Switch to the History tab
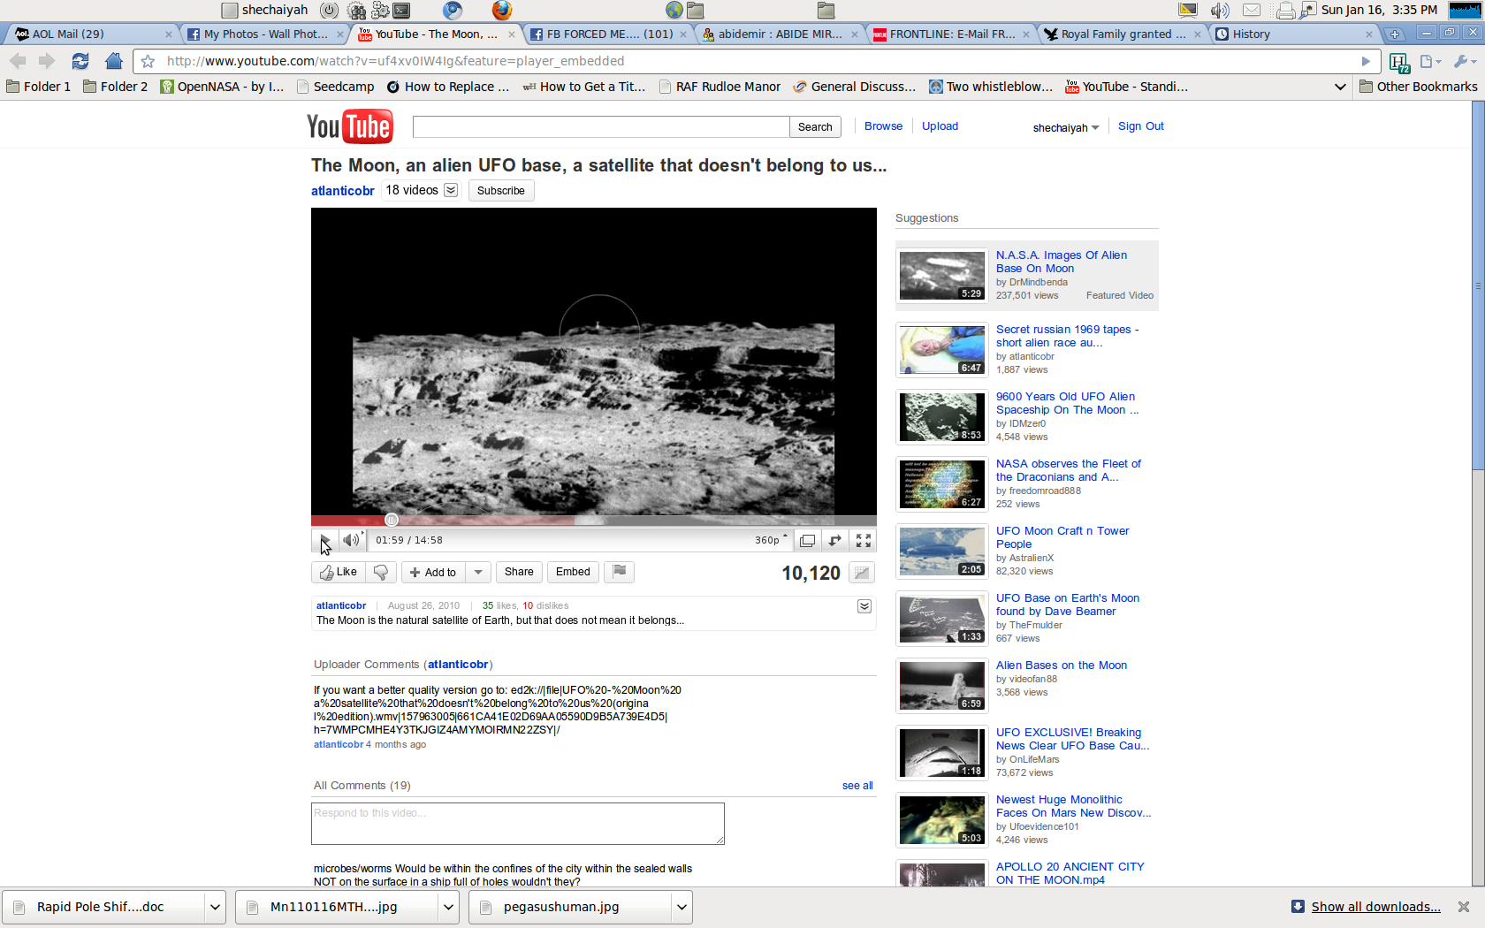 (x=1292, y=34)
